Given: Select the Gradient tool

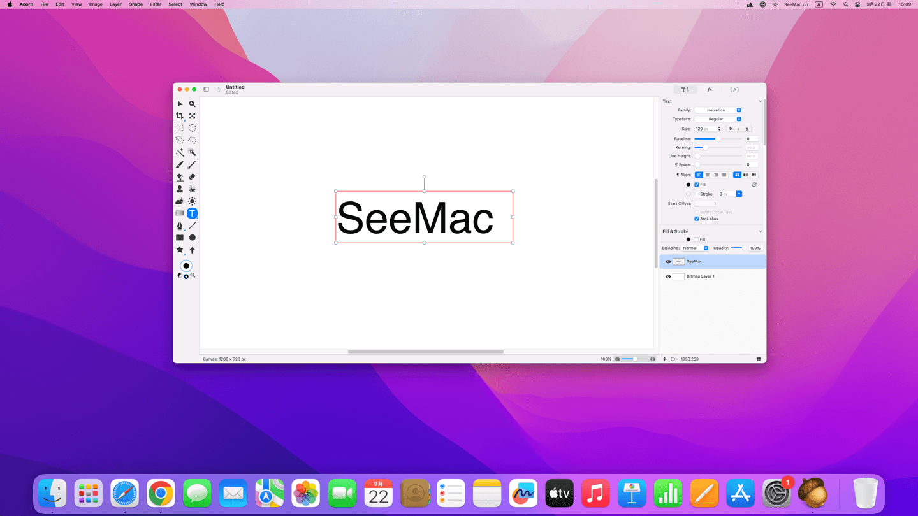Looking at the screenshot, I should point(180,213).
